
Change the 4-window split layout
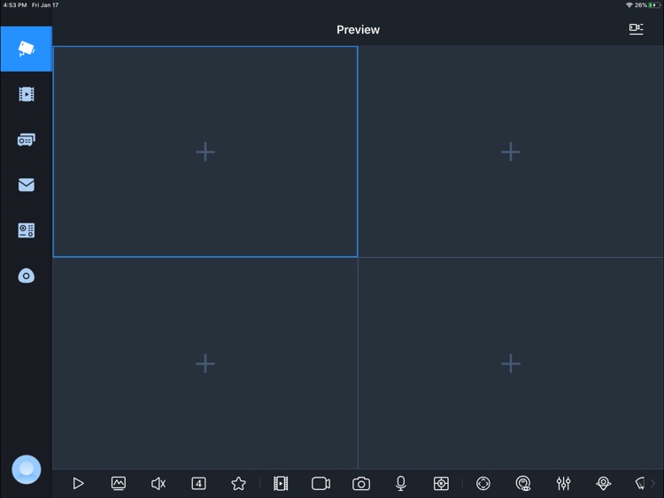pyautogui.click(x=198, y=483)
